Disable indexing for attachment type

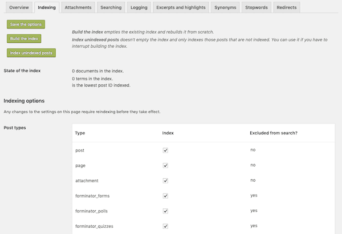165,180
